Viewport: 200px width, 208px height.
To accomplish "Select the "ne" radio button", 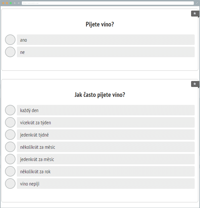I will pyautogui.click(x=10, y=52).
